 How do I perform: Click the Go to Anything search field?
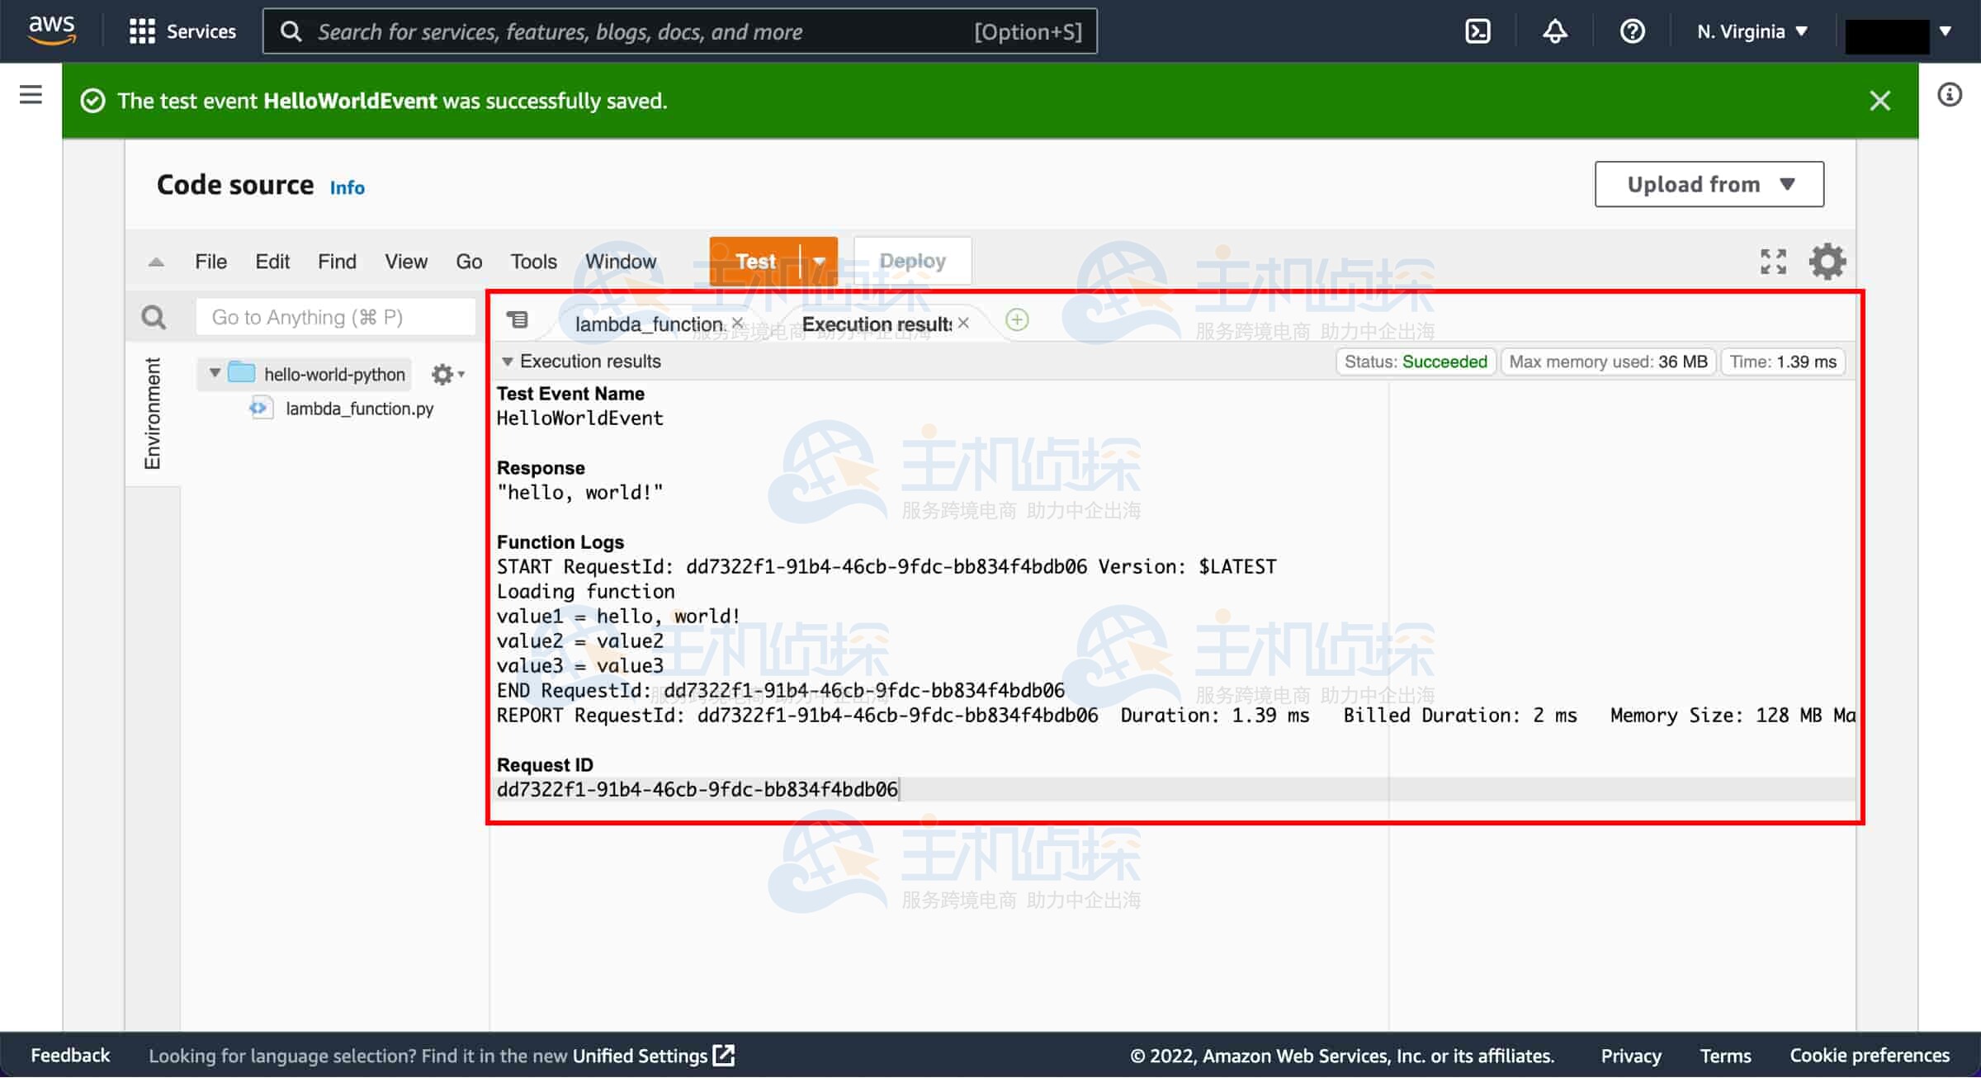click(x=334, y=317)
